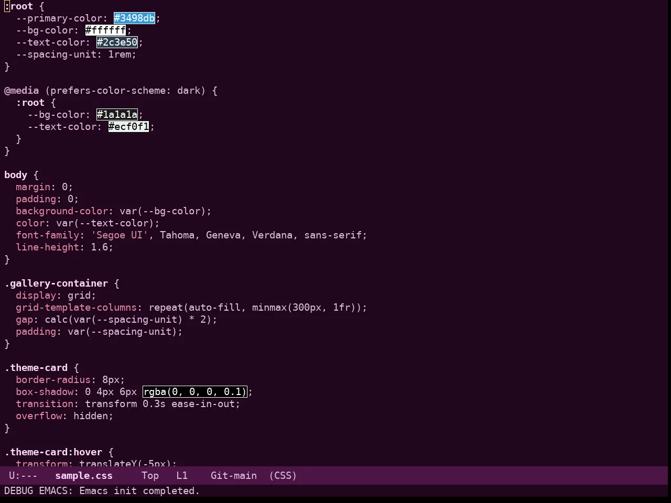The height and width of the screenshot is (503, 671).
Task: Click 'repeat(auto-fill,' in grid columns value
Action: 198,308
